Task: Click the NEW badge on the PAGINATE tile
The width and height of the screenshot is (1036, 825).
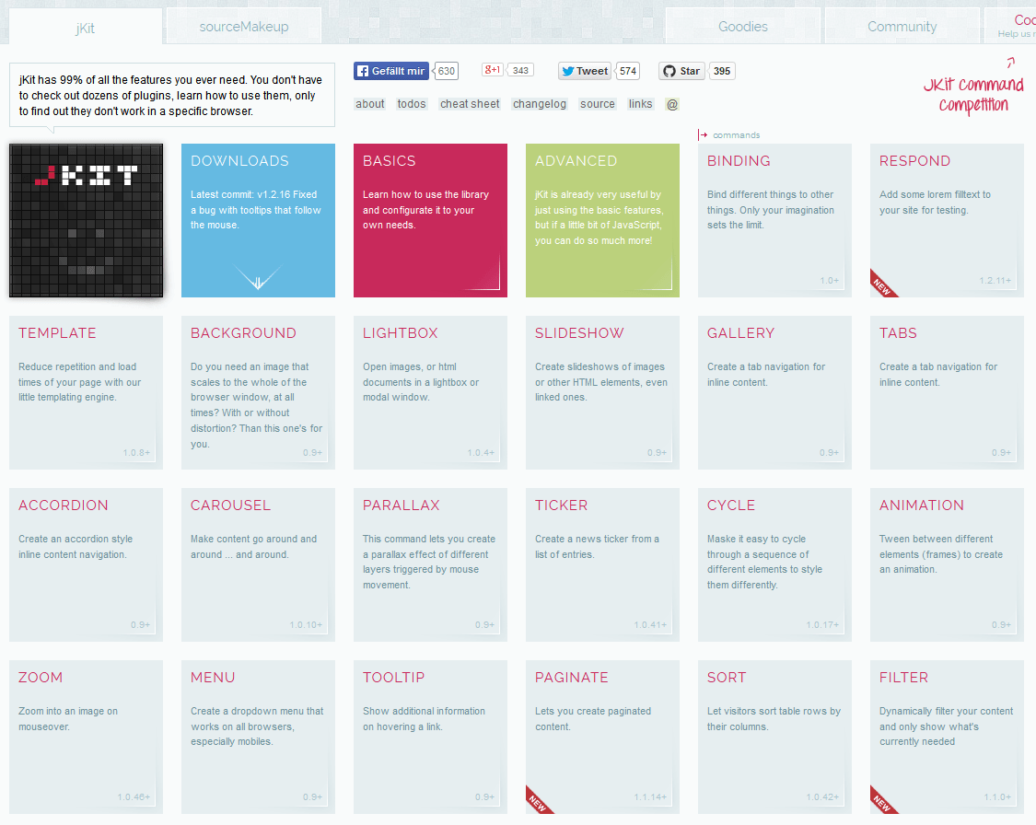Action: pos(541,801)
